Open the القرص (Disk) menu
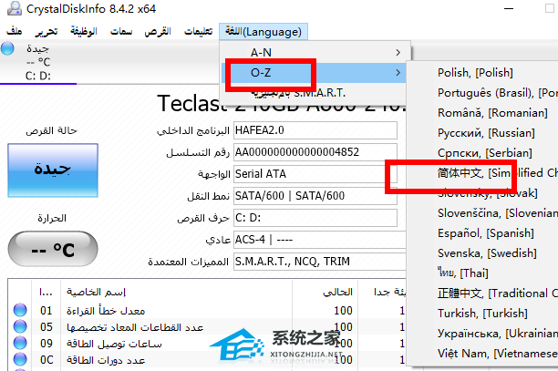Viewport: 558px width, 371px height. coord(158,31)
